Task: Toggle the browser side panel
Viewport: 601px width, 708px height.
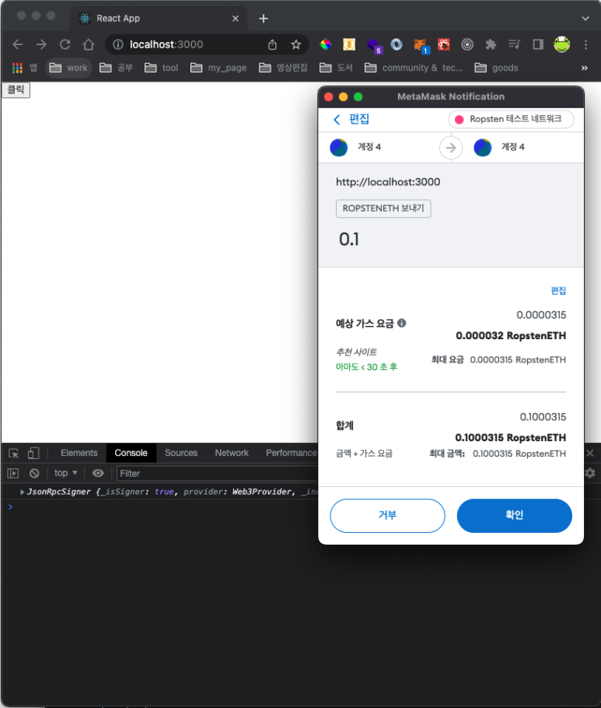Action: tap(537, 44)
